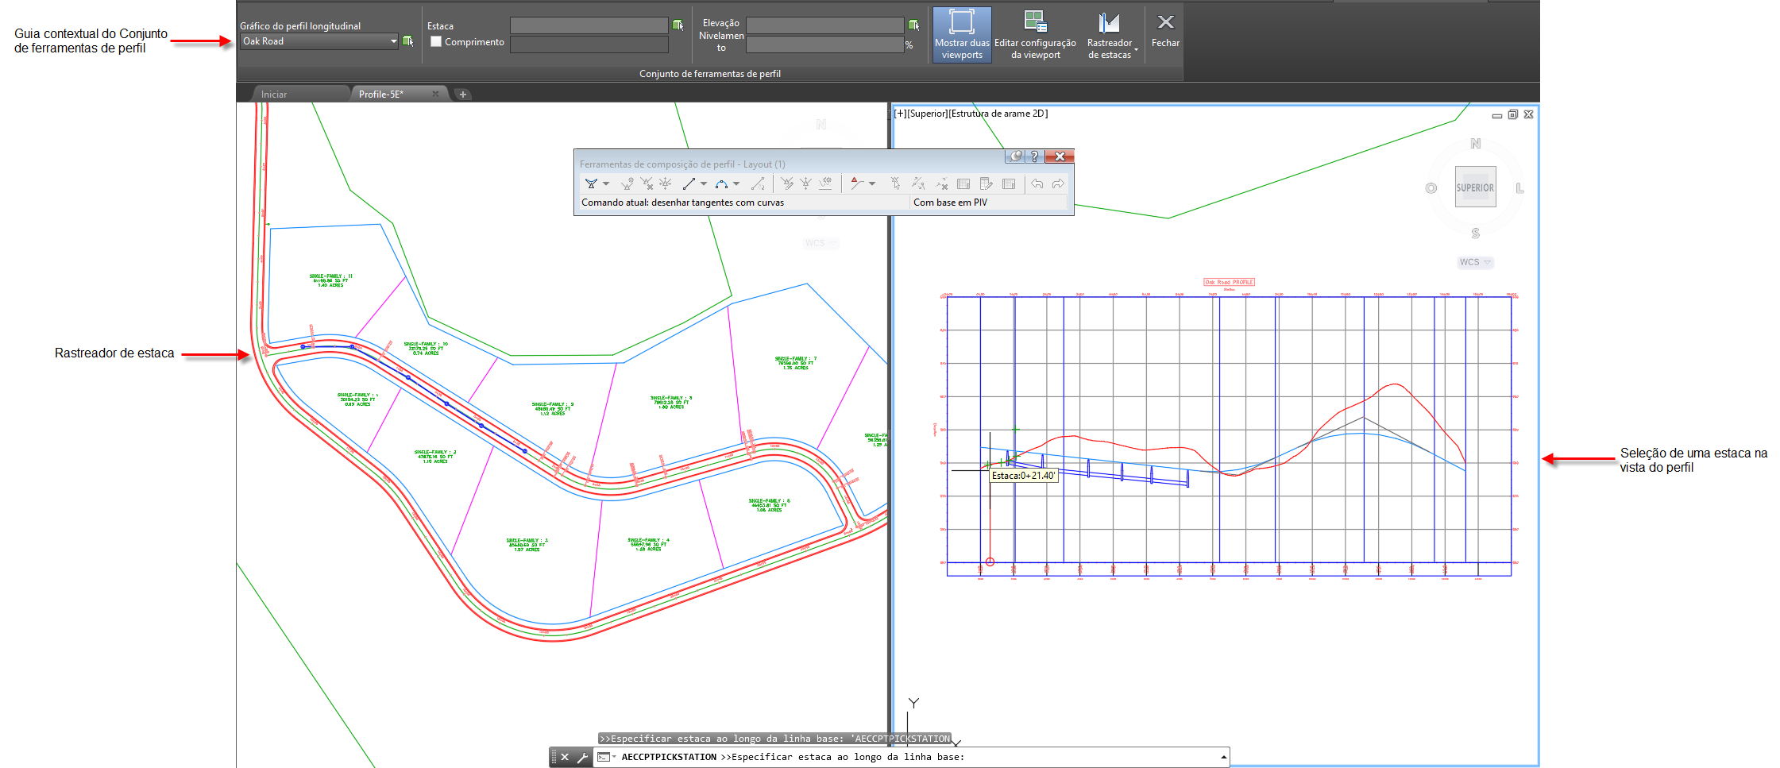Open the [Superior] view menu
The width and height of the screenshot is (1780, 768).
(x=928, y=114)
